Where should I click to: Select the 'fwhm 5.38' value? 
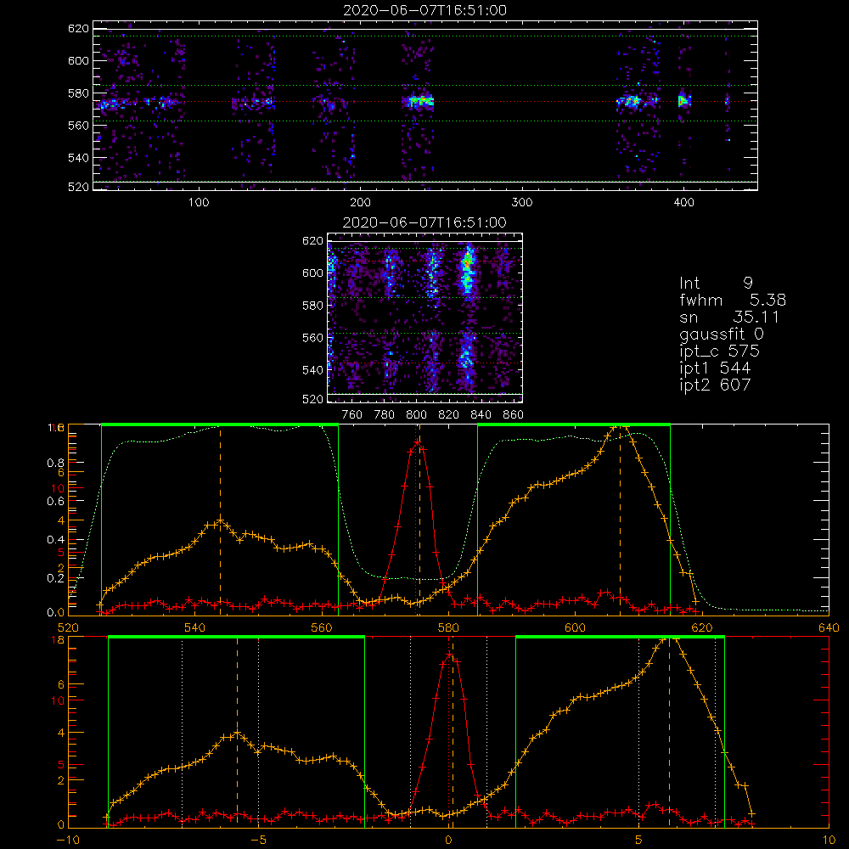pyautogui.click(x=733, y=300)
